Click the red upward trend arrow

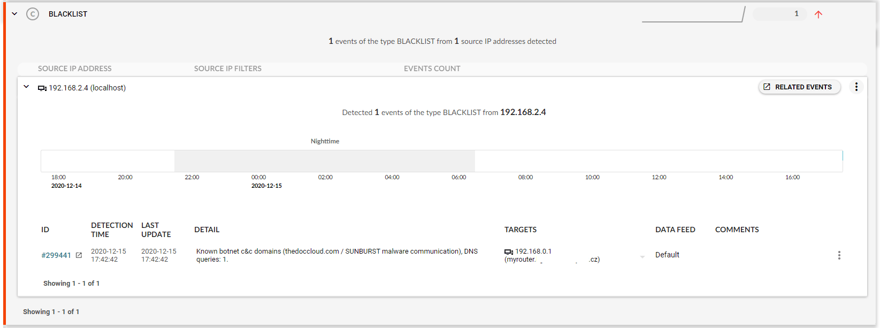(818, 14)
